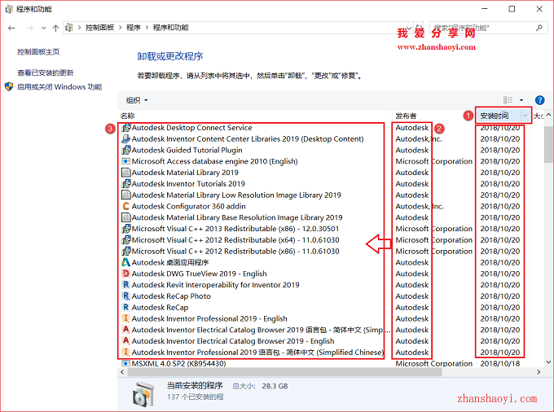Open the address bar history dropdown

(409, 28)
